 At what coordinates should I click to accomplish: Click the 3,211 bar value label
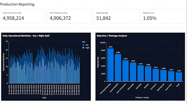pyautogui.click(x=156, y=67)
